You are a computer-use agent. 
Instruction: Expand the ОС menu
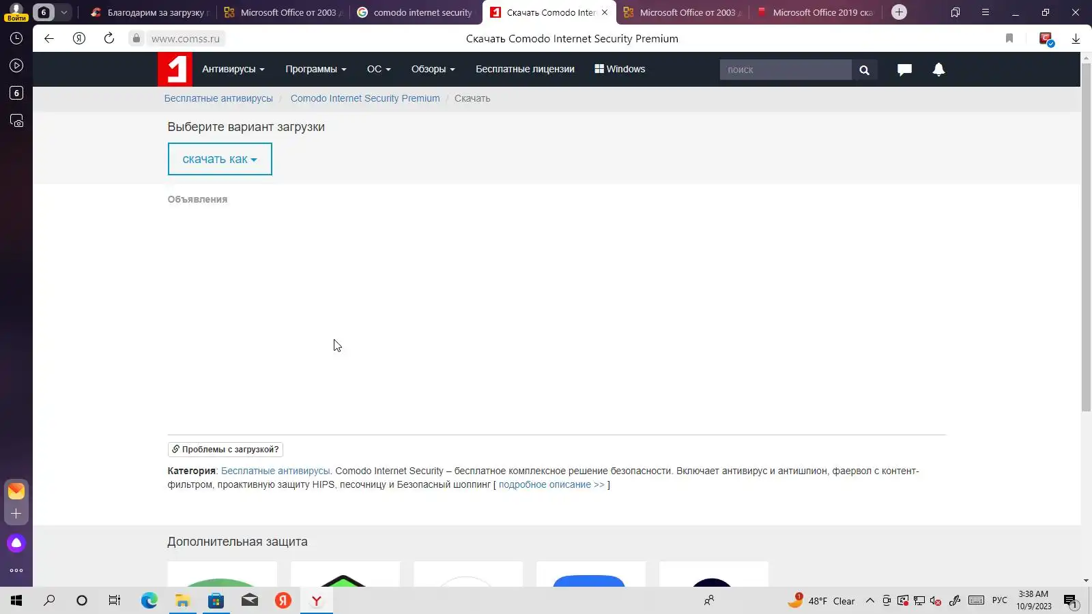(x=379, y=69)
